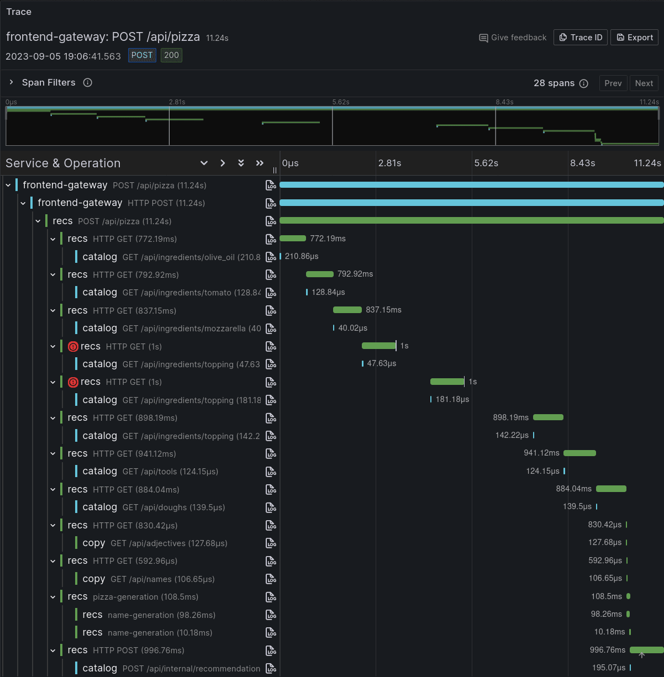Click the trace timeline minimap overview
Screen dimensions: 664x677
coord(331,126)
